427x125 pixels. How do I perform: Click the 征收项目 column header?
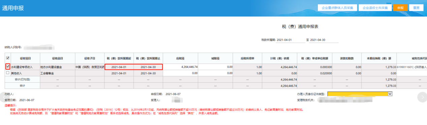coord(25,58)
